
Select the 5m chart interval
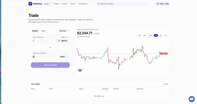(145, 35)
